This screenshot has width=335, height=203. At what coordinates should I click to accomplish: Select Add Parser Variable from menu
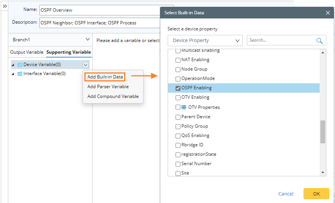[x=108, y=87]
